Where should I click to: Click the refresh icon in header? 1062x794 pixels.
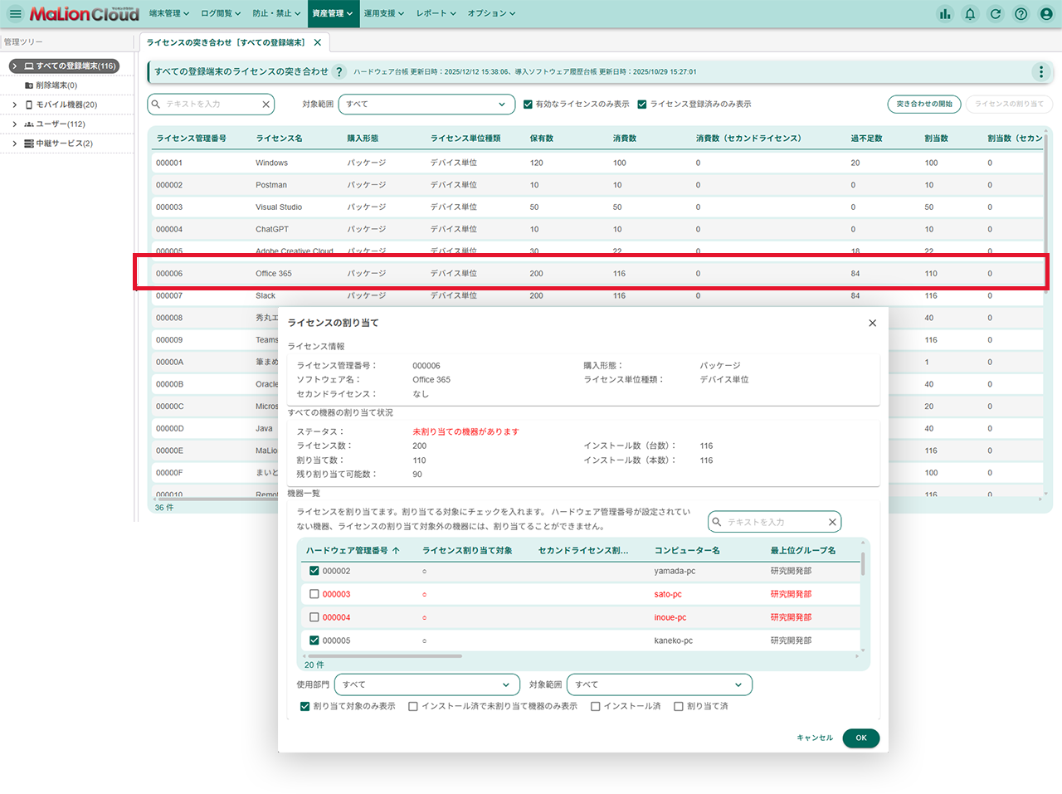tap(996, 13)
